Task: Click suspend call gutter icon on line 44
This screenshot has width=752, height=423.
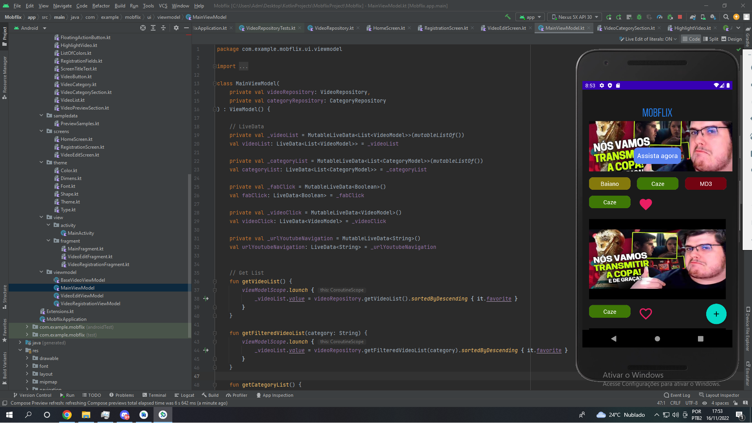Action: (x=206, y=350)
